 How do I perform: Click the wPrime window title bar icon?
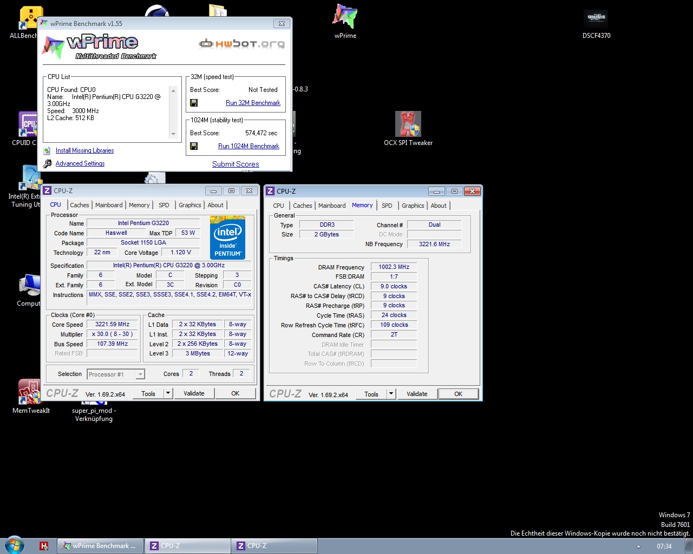click(44, 23)
